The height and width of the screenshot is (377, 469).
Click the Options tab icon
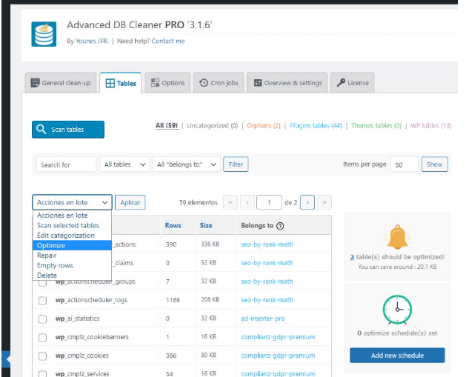155,83
